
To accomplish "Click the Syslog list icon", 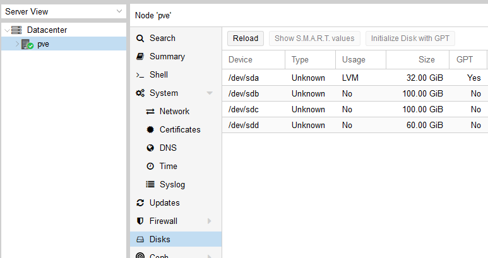I will point(150,184).
